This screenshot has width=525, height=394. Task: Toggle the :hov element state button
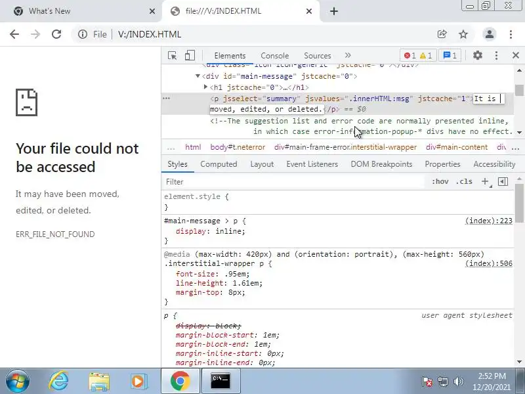[x=440, y=182]
